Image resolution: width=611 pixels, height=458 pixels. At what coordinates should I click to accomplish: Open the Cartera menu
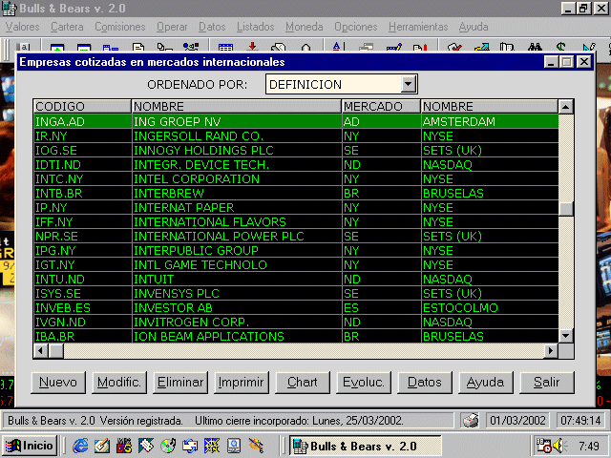[x=67, y=27]
